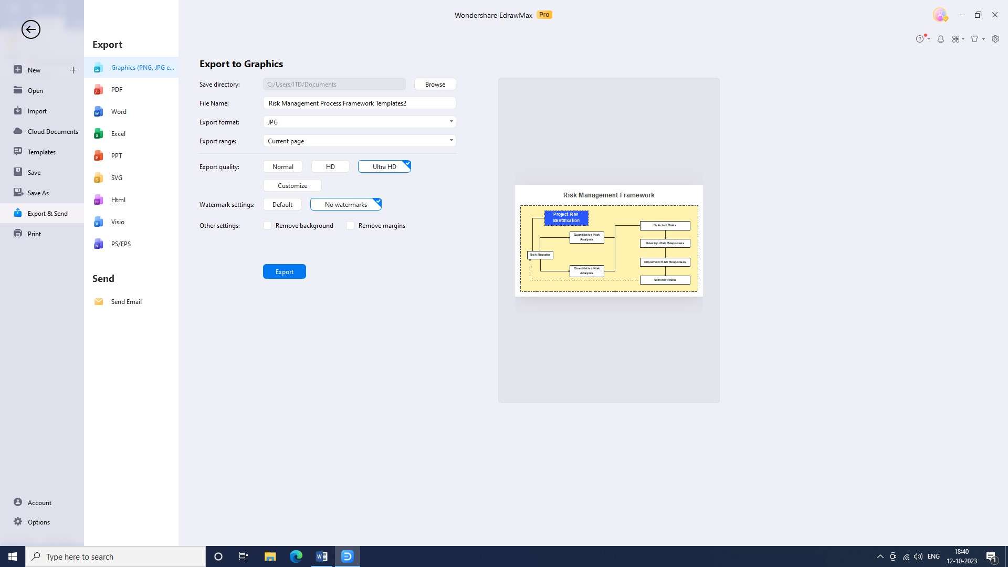Viewport: 1008px width, 567px height.
Task: Click the file name input field
Action: [x=359, y=102]
